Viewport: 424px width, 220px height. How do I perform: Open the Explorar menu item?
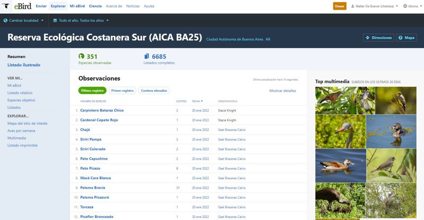[x=58, y=6]
